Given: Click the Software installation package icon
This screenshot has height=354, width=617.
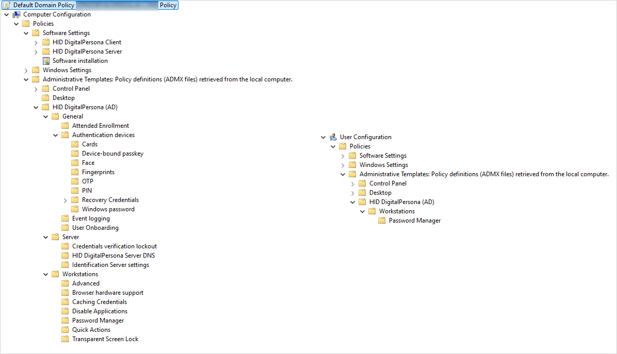Looking at the screenshot, I should [46, 61].
